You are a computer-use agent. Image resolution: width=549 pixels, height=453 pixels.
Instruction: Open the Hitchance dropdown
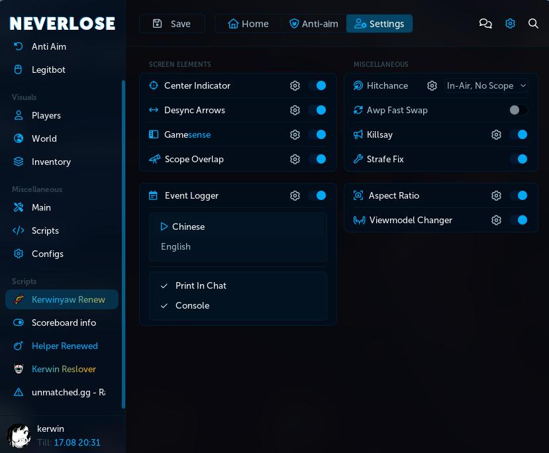pos(485,85)
